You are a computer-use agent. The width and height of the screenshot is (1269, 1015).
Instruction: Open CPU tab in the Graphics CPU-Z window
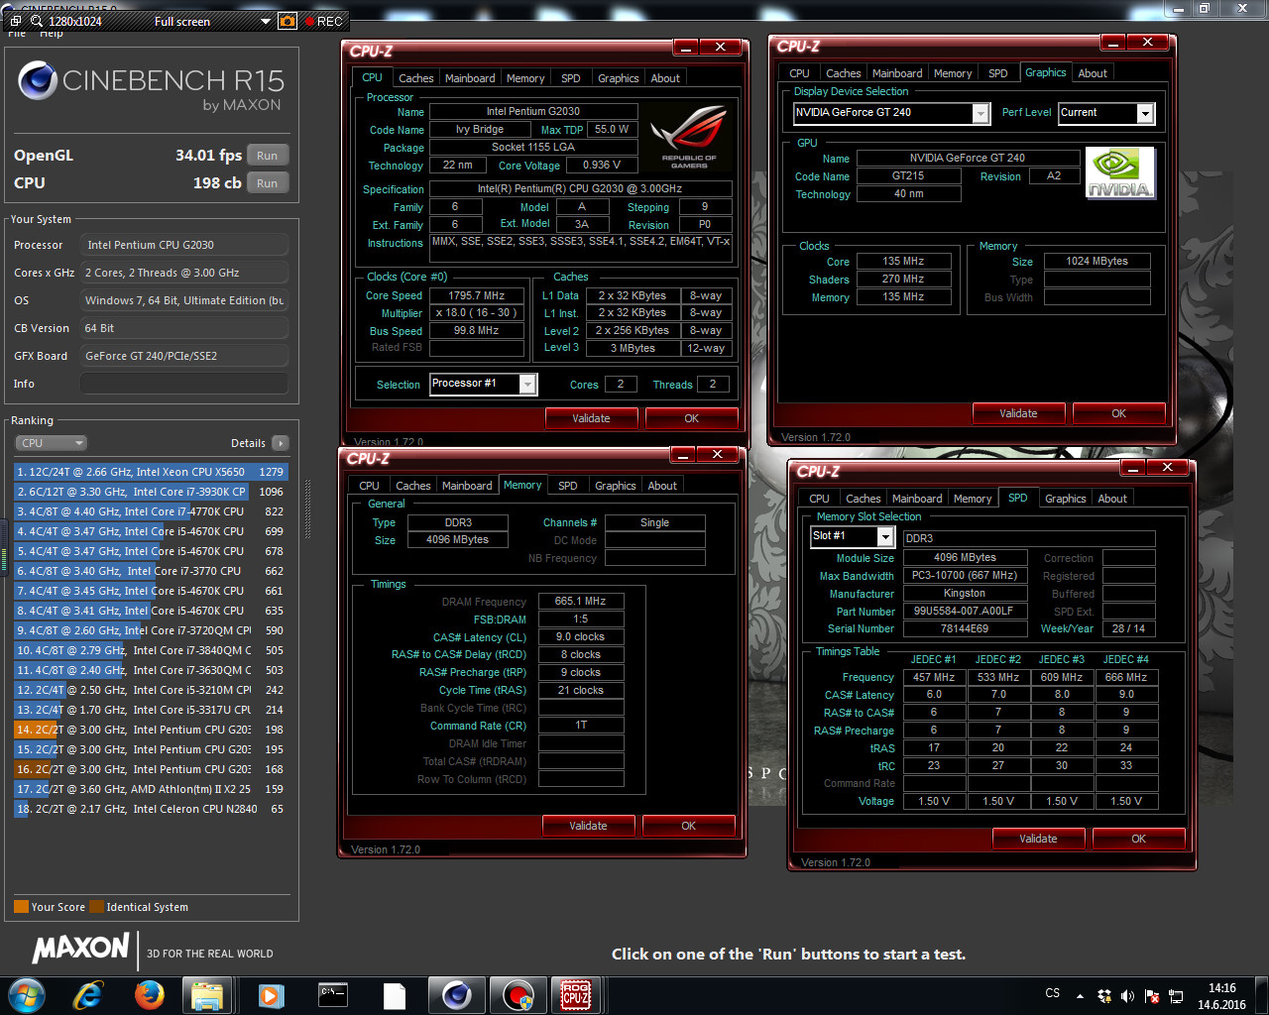(x=800, y=73)
